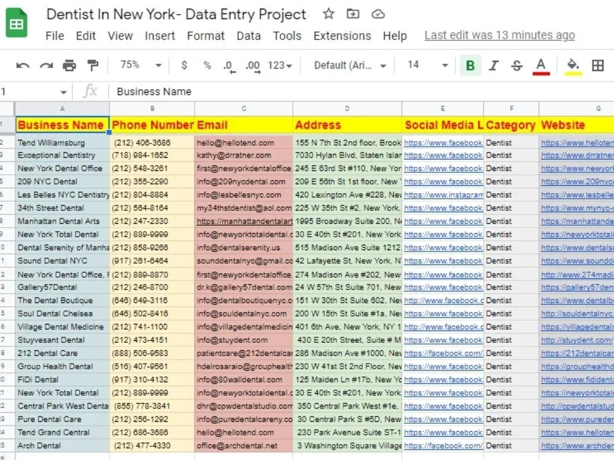Redo the last action
The width and height of the screenshot is (614, 460).
(x=46, y=66)
